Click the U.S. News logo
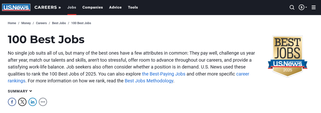The image size is (321, 113). 16,7
